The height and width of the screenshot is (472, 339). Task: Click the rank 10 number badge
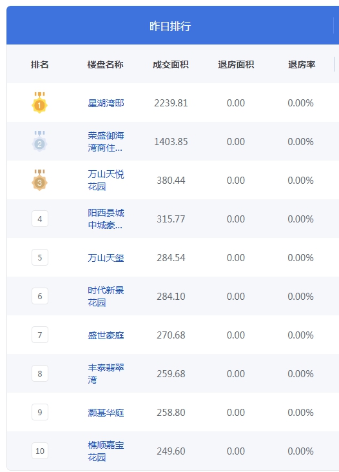(40, 451)
